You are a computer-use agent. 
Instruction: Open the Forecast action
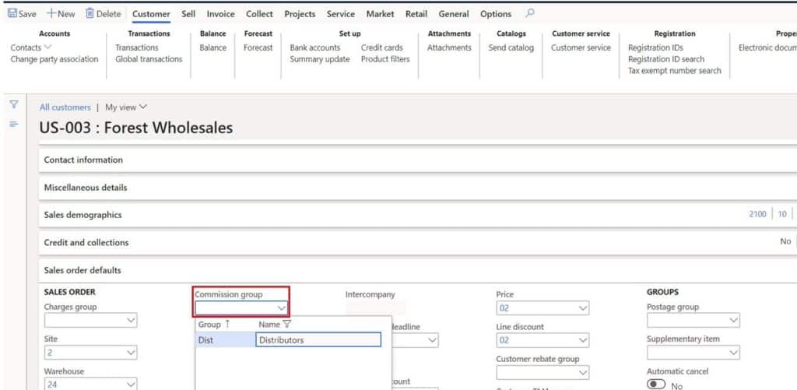pos(258,47)
